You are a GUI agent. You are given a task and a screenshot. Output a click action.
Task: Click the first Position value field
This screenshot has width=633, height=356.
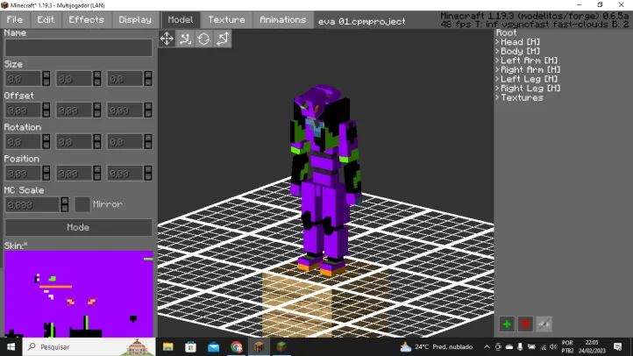(24, 173)
